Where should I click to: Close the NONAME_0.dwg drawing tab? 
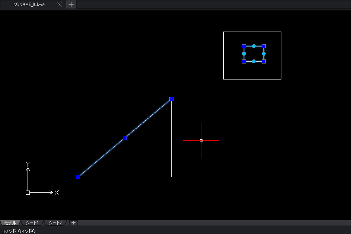coord(59,4)
